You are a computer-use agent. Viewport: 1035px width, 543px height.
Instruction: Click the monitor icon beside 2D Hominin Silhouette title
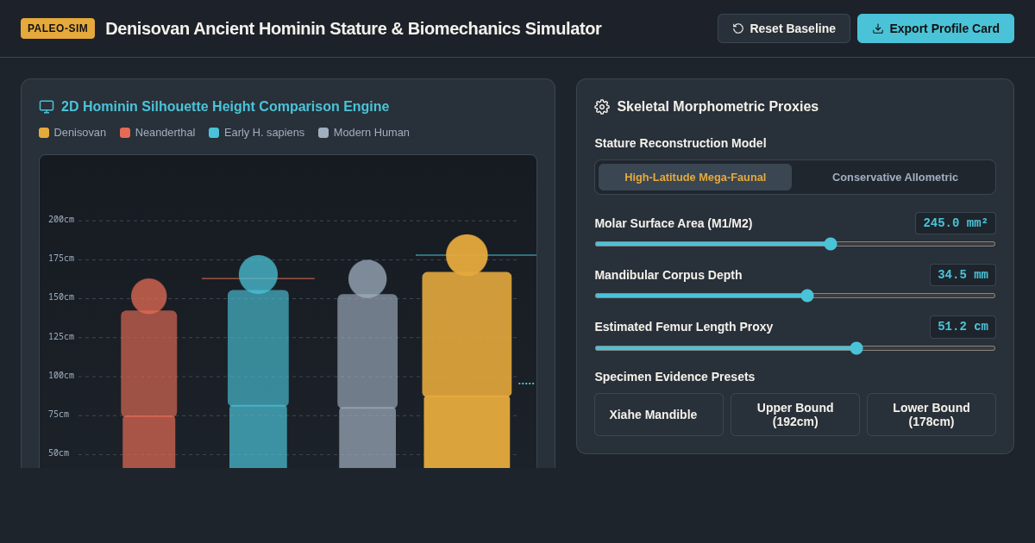coord(47,107)
